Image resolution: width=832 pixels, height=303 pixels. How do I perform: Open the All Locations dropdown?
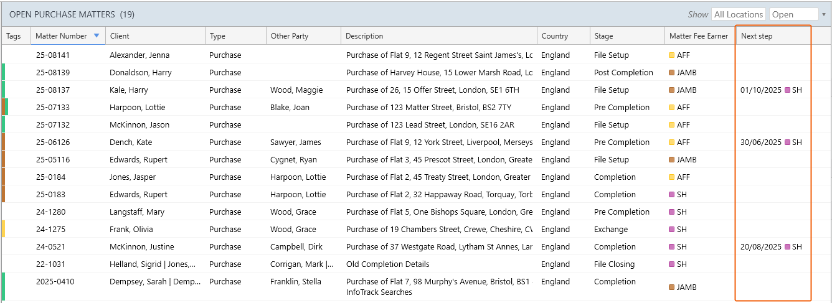point(739,14)
